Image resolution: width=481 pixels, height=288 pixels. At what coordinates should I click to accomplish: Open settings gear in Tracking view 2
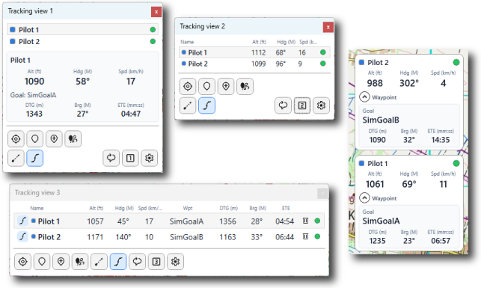321,105
